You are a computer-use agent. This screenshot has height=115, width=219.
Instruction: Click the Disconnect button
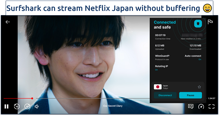coord(165,95)
